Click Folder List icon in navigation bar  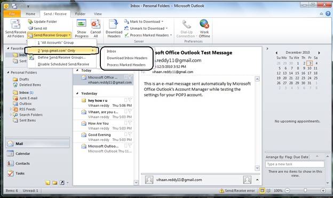point(55,183)
